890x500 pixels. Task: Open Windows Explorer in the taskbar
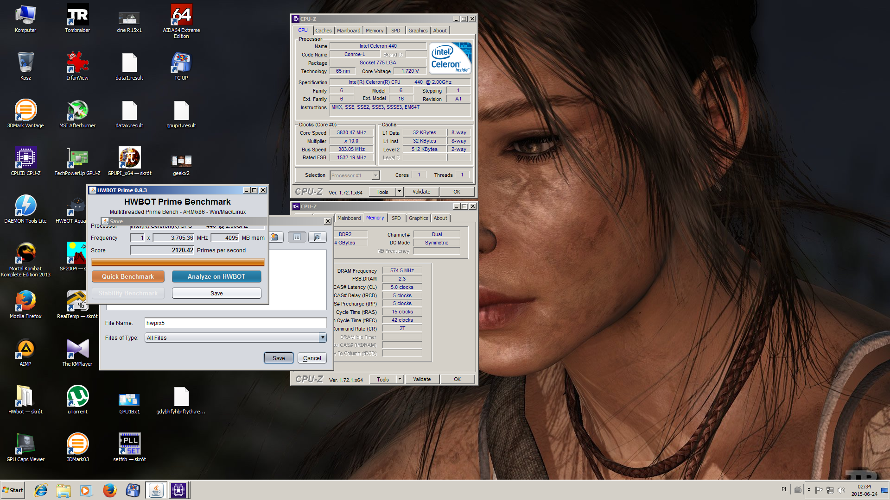pyautogui.click(x=64, y=490)
